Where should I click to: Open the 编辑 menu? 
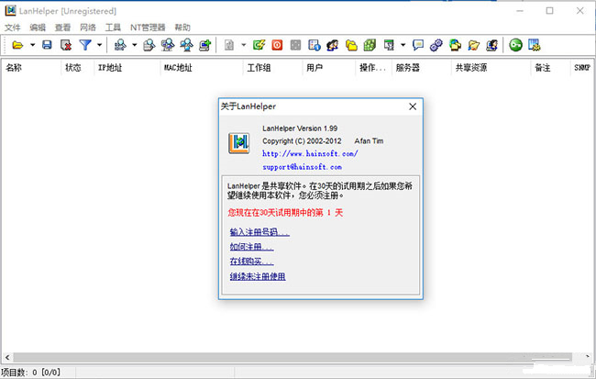(x=38, y=28)
